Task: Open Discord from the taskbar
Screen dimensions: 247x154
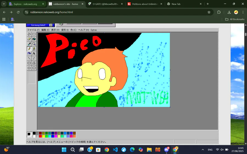Action: [x=167, y=150]
